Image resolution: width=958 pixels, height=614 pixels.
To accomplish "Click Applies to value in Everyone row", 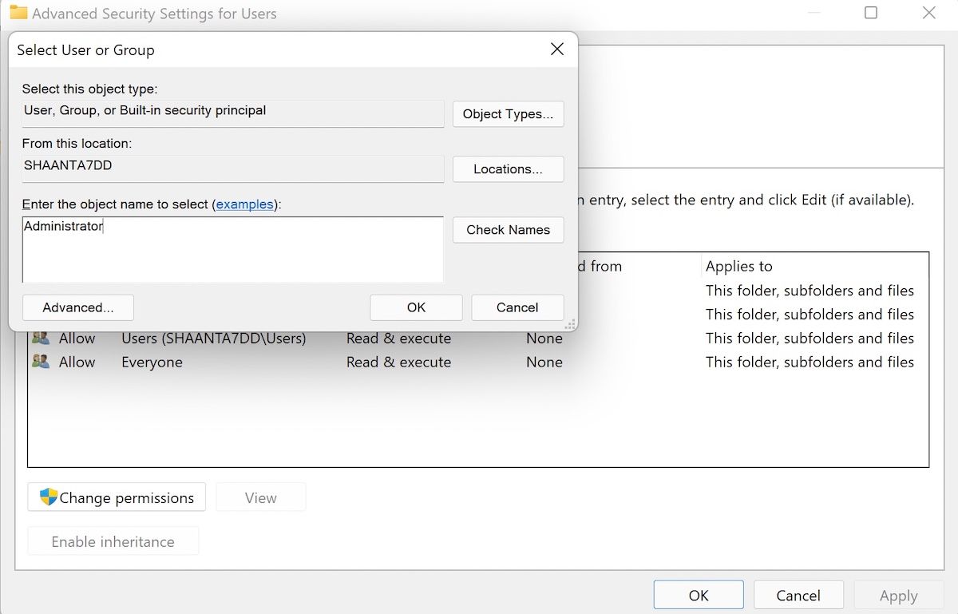I will (x=810, y=362).
